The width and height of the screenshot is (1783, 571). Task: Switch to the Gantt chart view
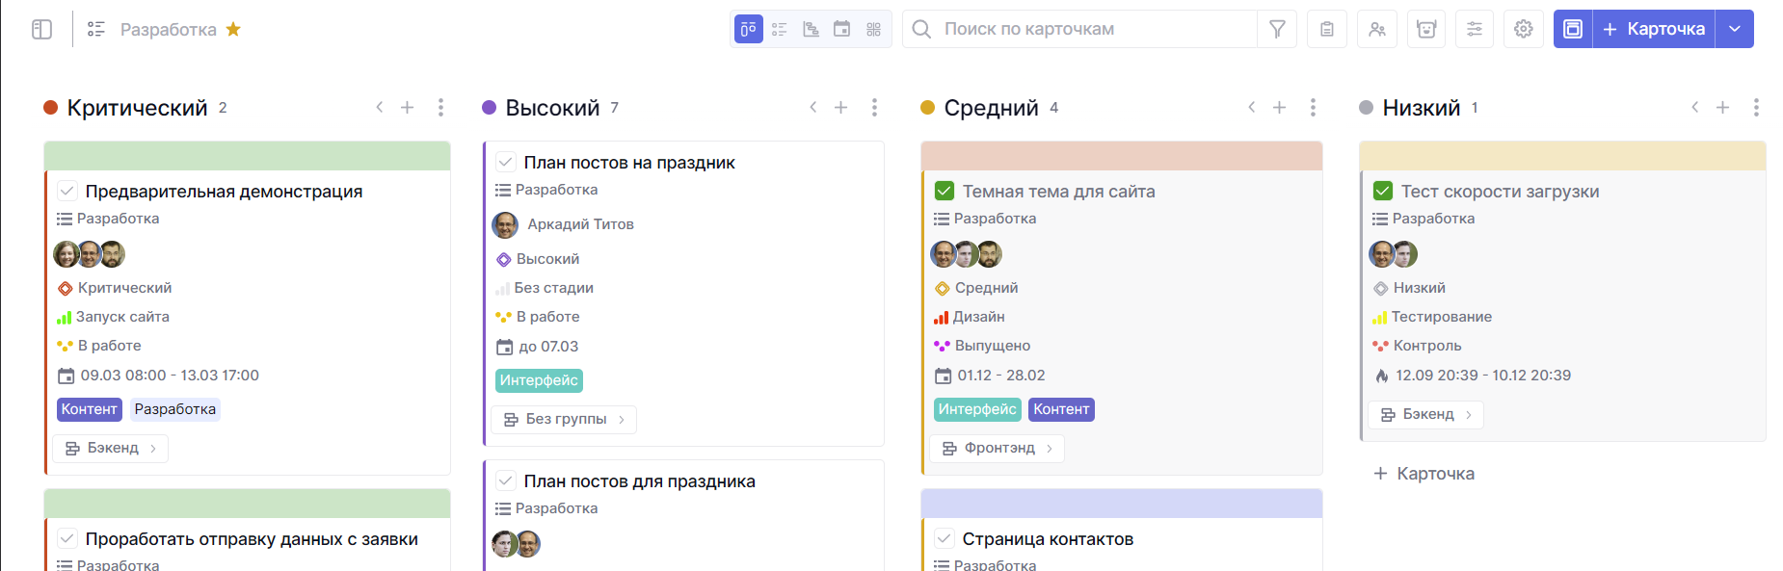pos(811,29)
